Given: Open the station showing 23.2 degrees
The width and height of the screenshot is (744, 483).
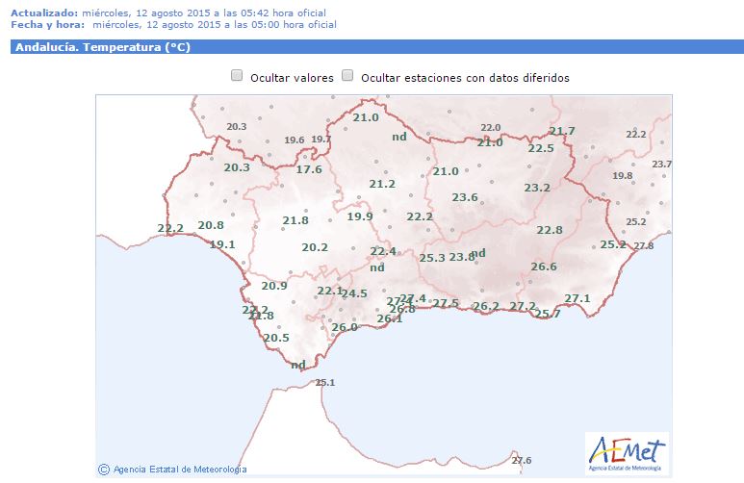Looking at the screenshot, I should 537,188.
